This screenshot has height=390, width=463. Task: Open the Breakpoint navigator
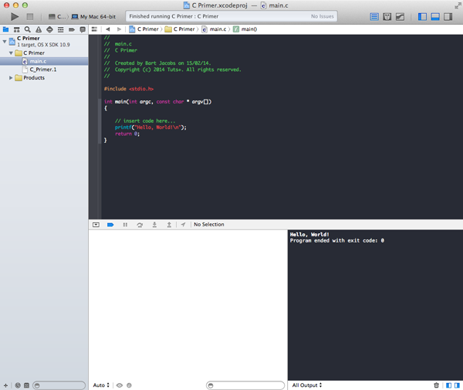(72, 29)
